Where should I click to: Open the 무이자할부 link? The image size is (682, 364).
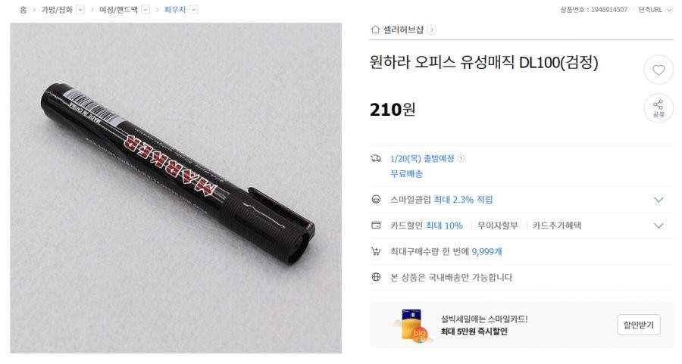(498, 226)
